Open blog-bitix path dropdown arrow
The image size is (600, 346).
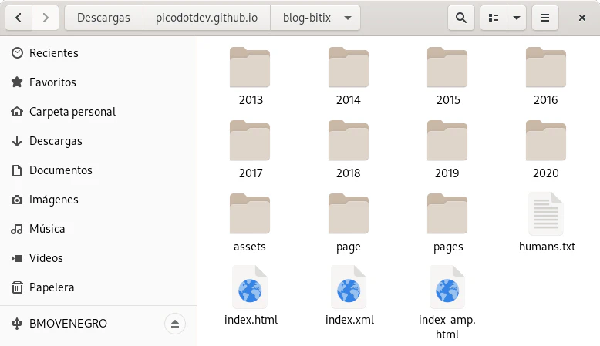tap(348, 18)
